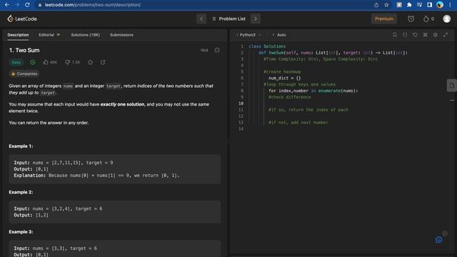Click the first pinned extension icon

pyautogui.click(x=399, y=5)
